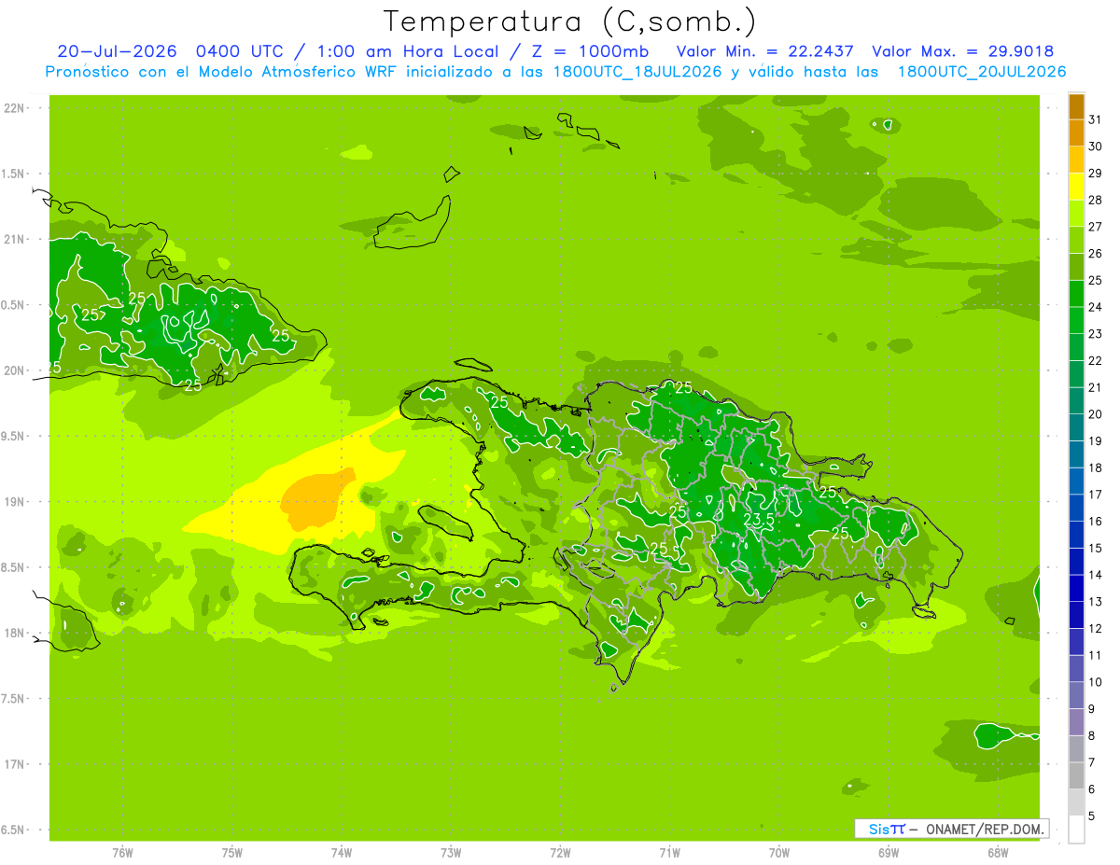Click the "18N" latitude axis label
The width and height of the screenshot is (1120, 865).
pyautogui.click(x=15, y=634)
